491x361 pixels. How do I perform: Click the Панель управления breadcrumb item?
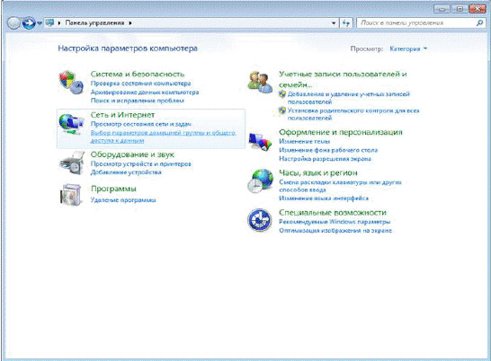pos(94,22)
